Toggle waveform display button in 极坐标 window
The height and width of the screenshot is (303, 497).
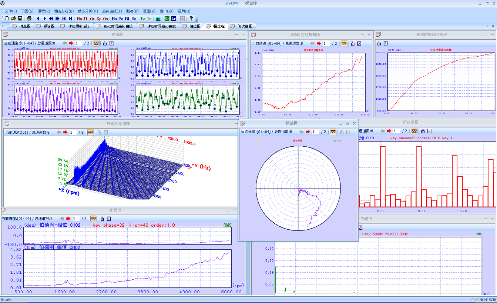[333, 132]
